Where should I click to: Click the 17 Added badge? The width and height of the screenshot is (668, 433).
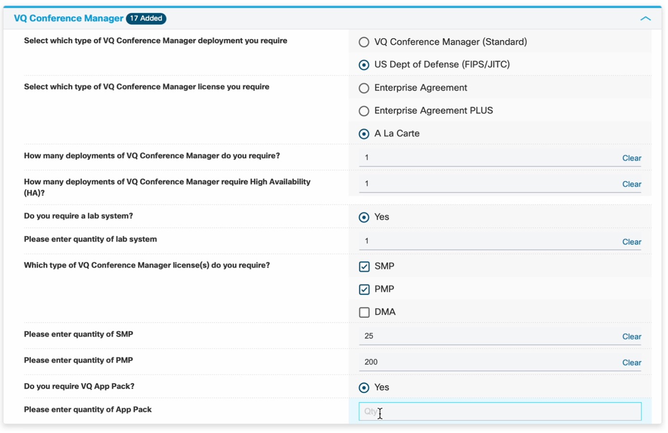coord(146,18)
